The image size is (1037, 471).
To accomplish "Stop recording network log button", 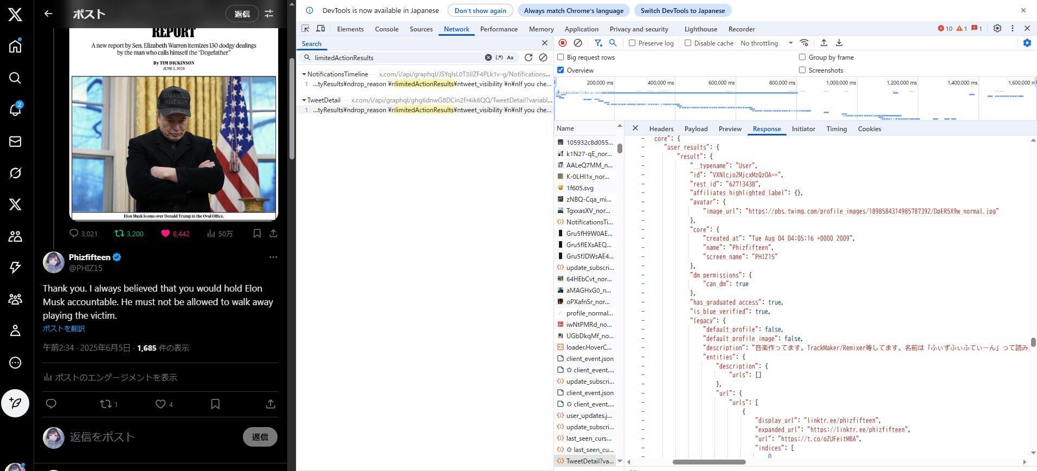I will [563, 43].
